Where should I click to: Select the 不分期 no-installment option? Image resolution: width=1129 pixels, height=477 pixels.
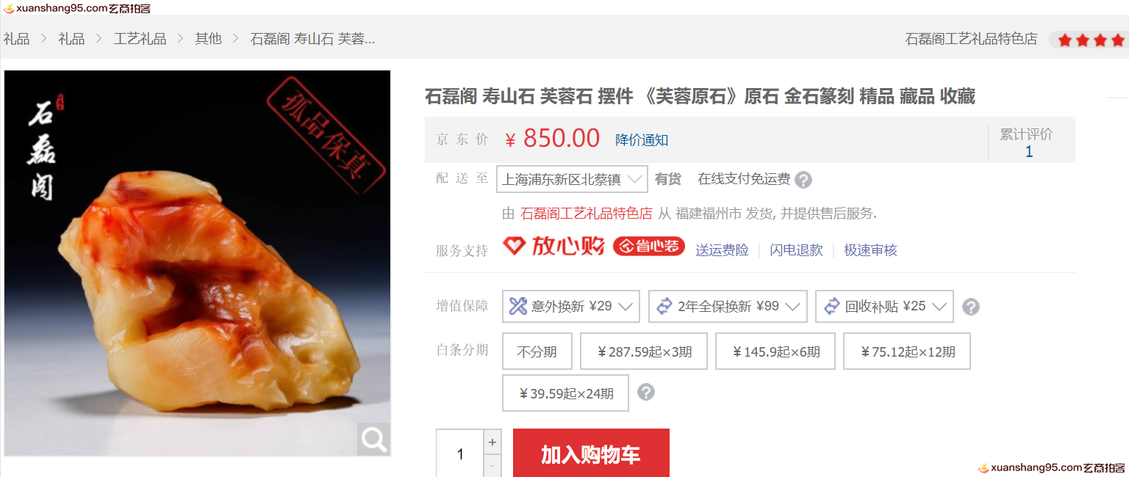(x=537, y=352)
